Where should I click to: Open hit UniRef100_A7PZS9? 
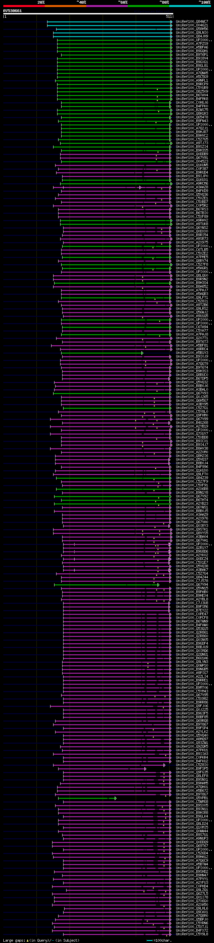192,43
